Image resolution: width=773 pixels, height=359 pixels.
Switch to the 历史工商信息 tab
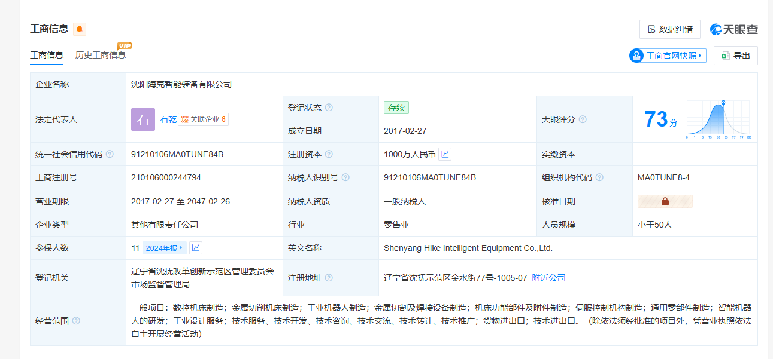[x=101, y=55]
